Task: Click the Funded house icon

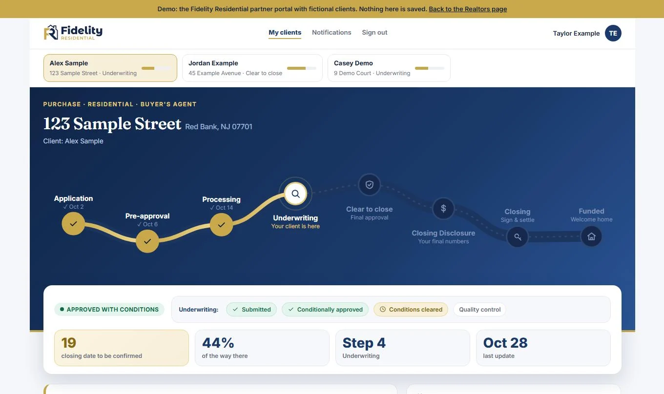Action: coord(591,236)
